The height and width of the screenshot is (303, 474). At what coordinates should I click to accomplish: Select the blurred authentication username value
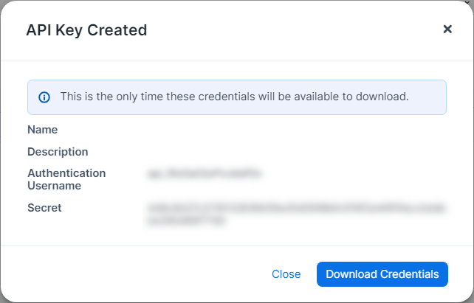(205, 174)
